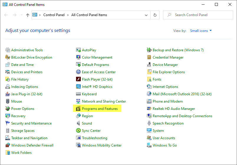Image resolution: width=237 pixels, height=165 pixels.
Task: Click the AutoPlay icon
Action: tap(78, 50)
